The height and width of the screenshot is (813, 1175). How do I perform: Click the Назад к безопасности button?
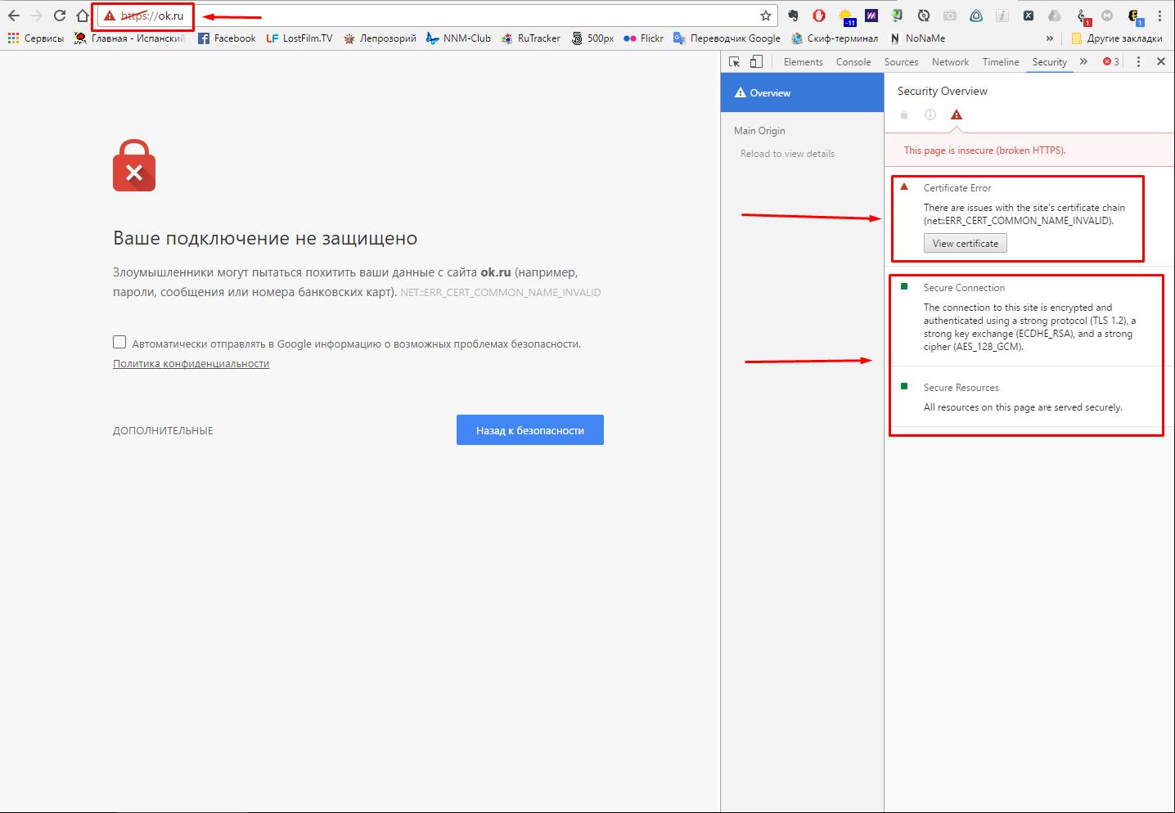(x=530, y=430)
